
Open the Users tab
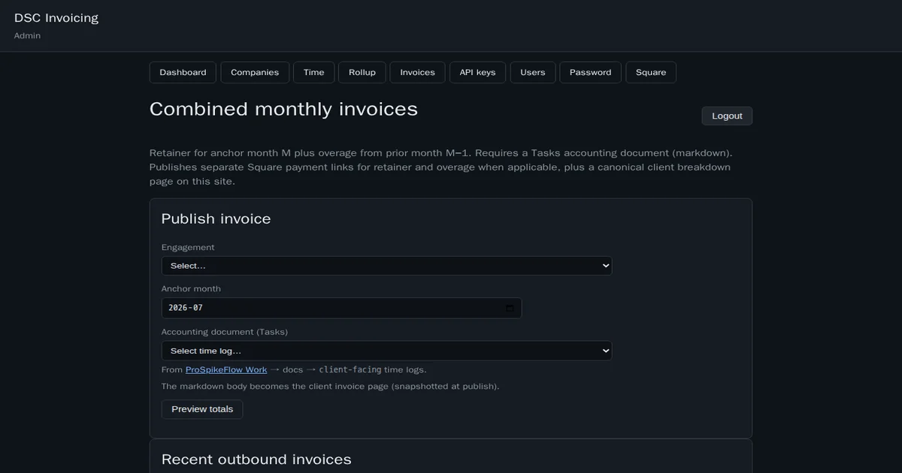(533, 72)
